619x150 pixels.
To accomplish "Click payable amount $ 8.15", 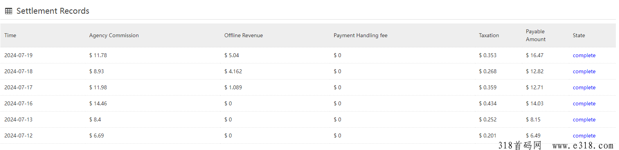I will [x=533, y=119].
